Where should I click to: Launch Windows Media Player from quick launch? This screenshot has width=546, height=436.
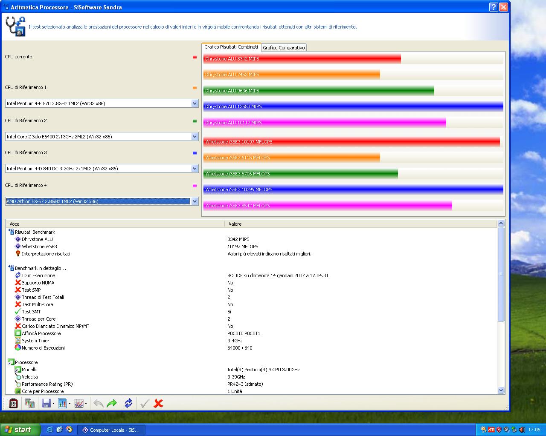pyautogui.click(x=69, y=430)
